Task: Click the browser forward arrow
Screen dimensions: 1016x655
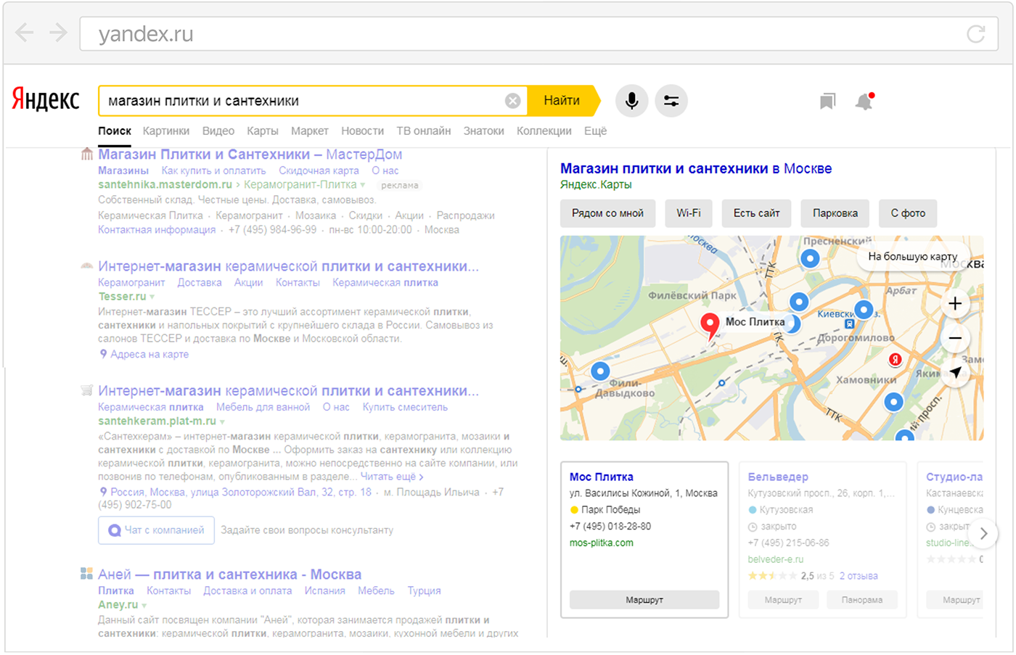Action: [x=58, y=33]
